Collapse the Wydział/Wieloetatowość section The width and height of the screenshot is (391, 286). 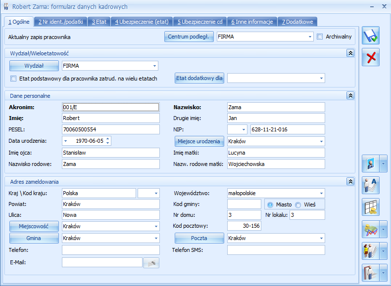tap(350, 53)
